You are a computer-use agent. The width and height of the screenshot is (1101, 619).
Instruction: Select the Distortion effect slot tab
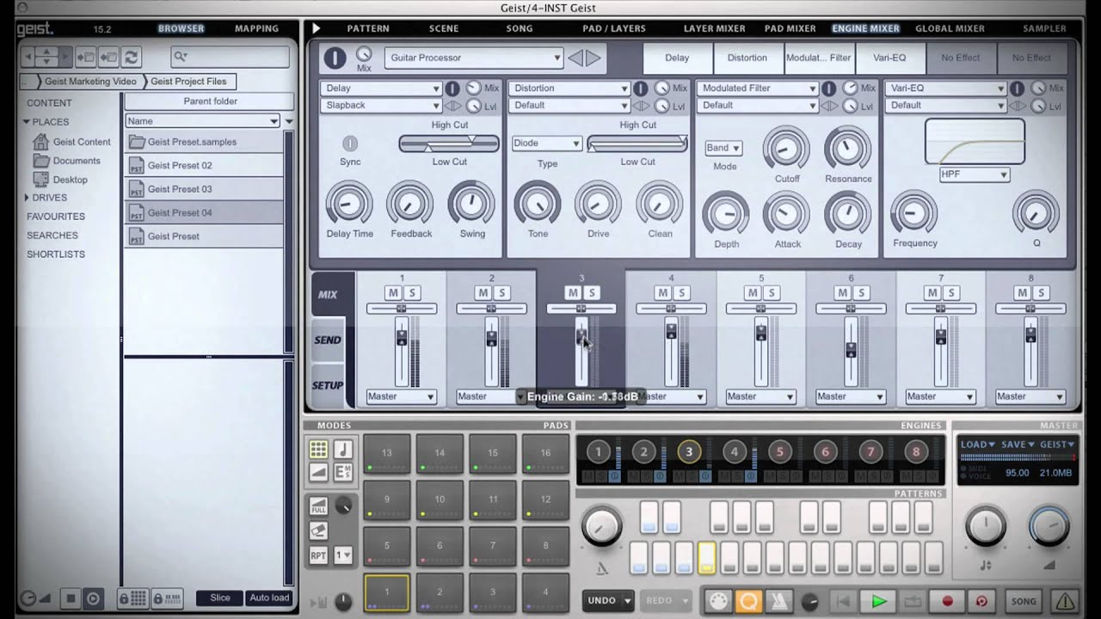pos(747,58)
